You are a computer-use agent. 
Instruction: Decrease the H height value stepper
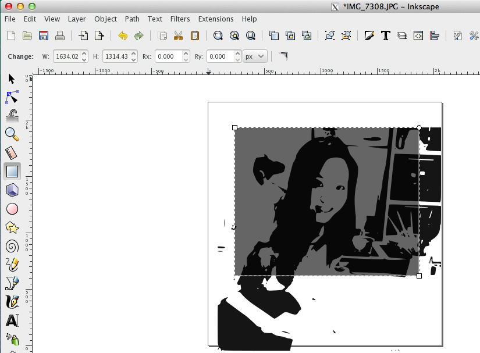(x=133, y=60)
